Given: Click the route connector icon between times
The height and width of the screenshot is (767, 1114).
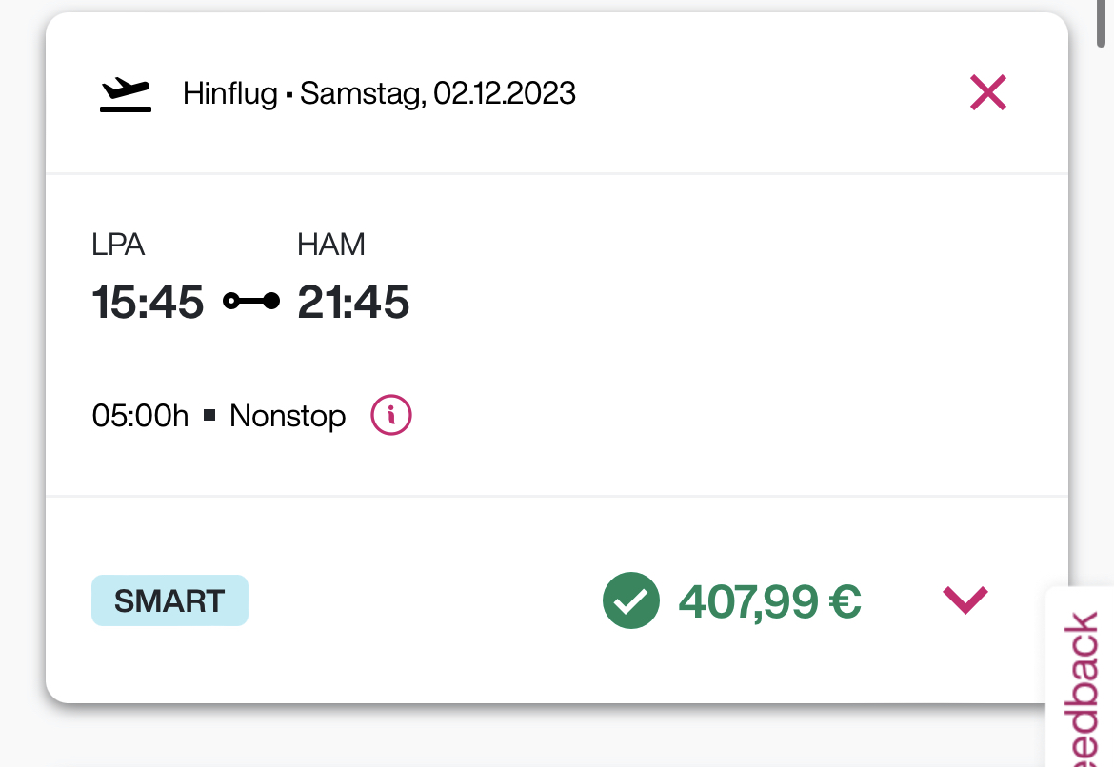Looking at the screenshot, I should tap(251, 302).
